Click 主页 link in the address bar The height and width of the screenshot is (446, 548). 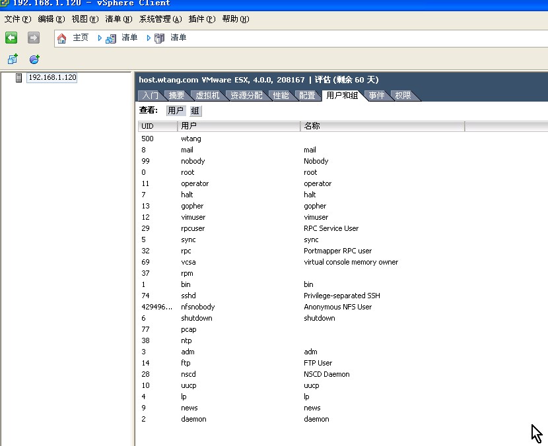click(x=81, y=38)
